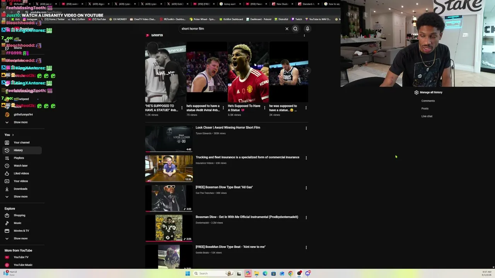Image resolution: width=495 pixels, height=278 pixels.
Task: Open the Live chat history link
Action: [427, 116]
